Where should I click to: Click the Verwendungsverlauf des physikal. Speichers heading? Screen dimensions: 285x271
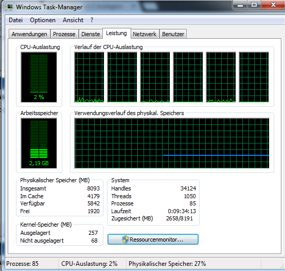[129, 113]
